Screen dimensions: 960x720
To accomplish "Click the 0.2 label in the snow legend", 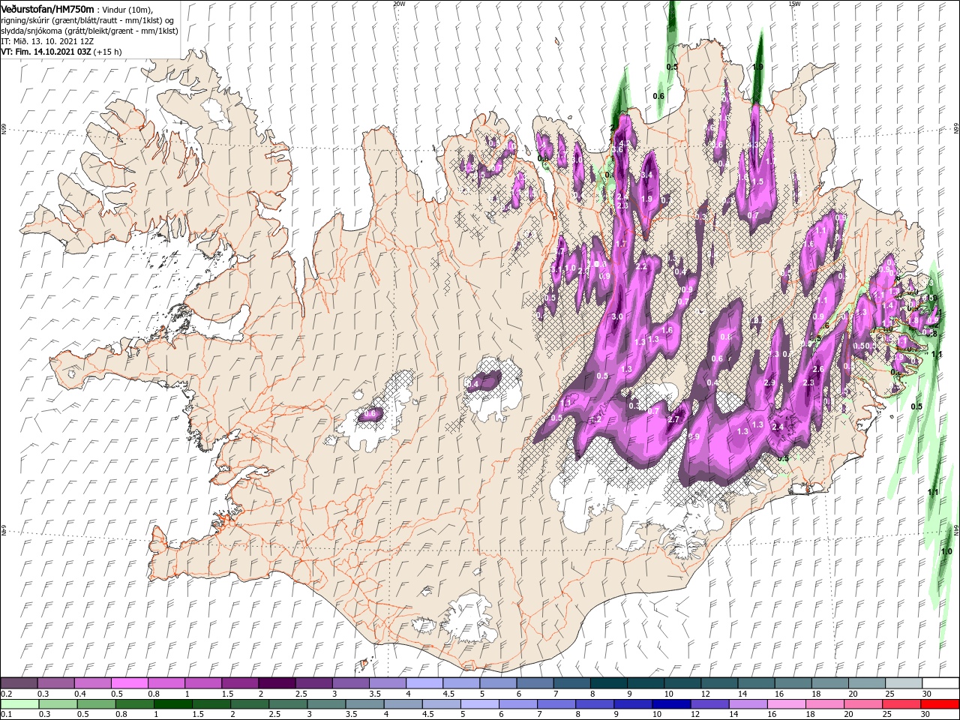I will click(x=6, y=694).
